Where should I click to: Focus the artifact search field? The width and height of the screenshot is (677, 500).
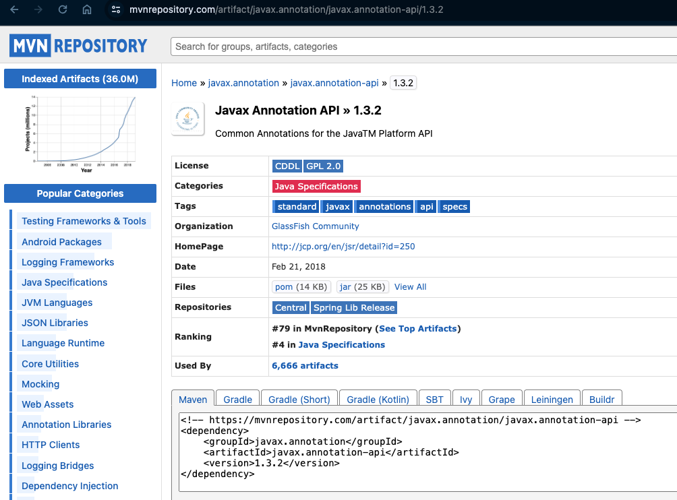click(423, 46)
